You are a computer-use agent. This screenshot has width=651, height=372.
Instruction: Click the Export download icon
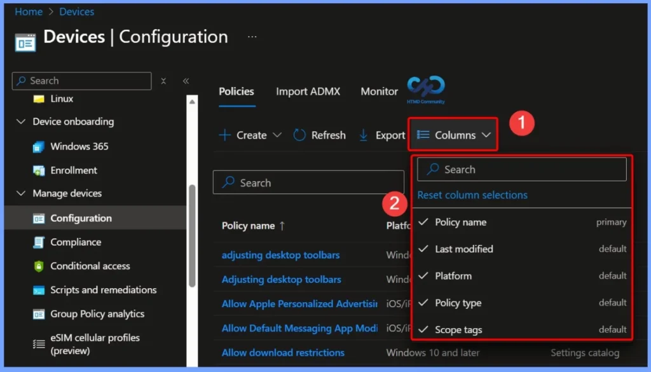363,135
